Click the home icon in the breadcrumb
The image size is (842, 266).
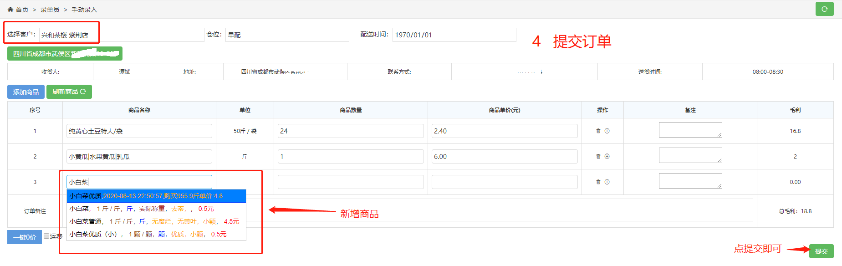click(x=10, y=10)
